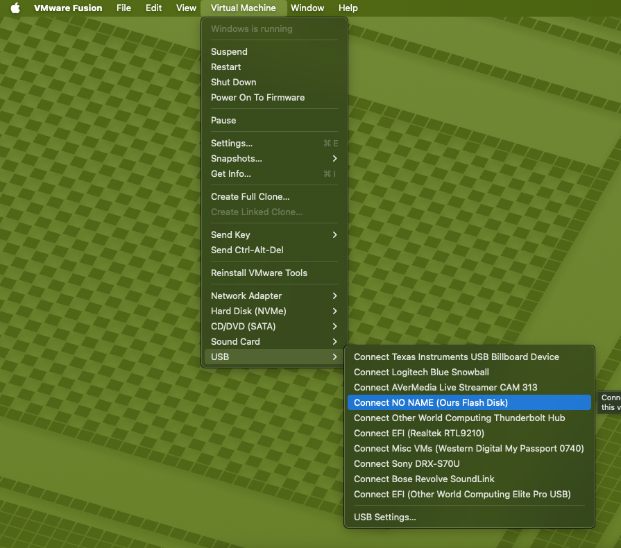The height and width of the screenshot is (548, 621).
Task: Connect Bose Revolve SoundLink
Action: [x=469, y=479]
